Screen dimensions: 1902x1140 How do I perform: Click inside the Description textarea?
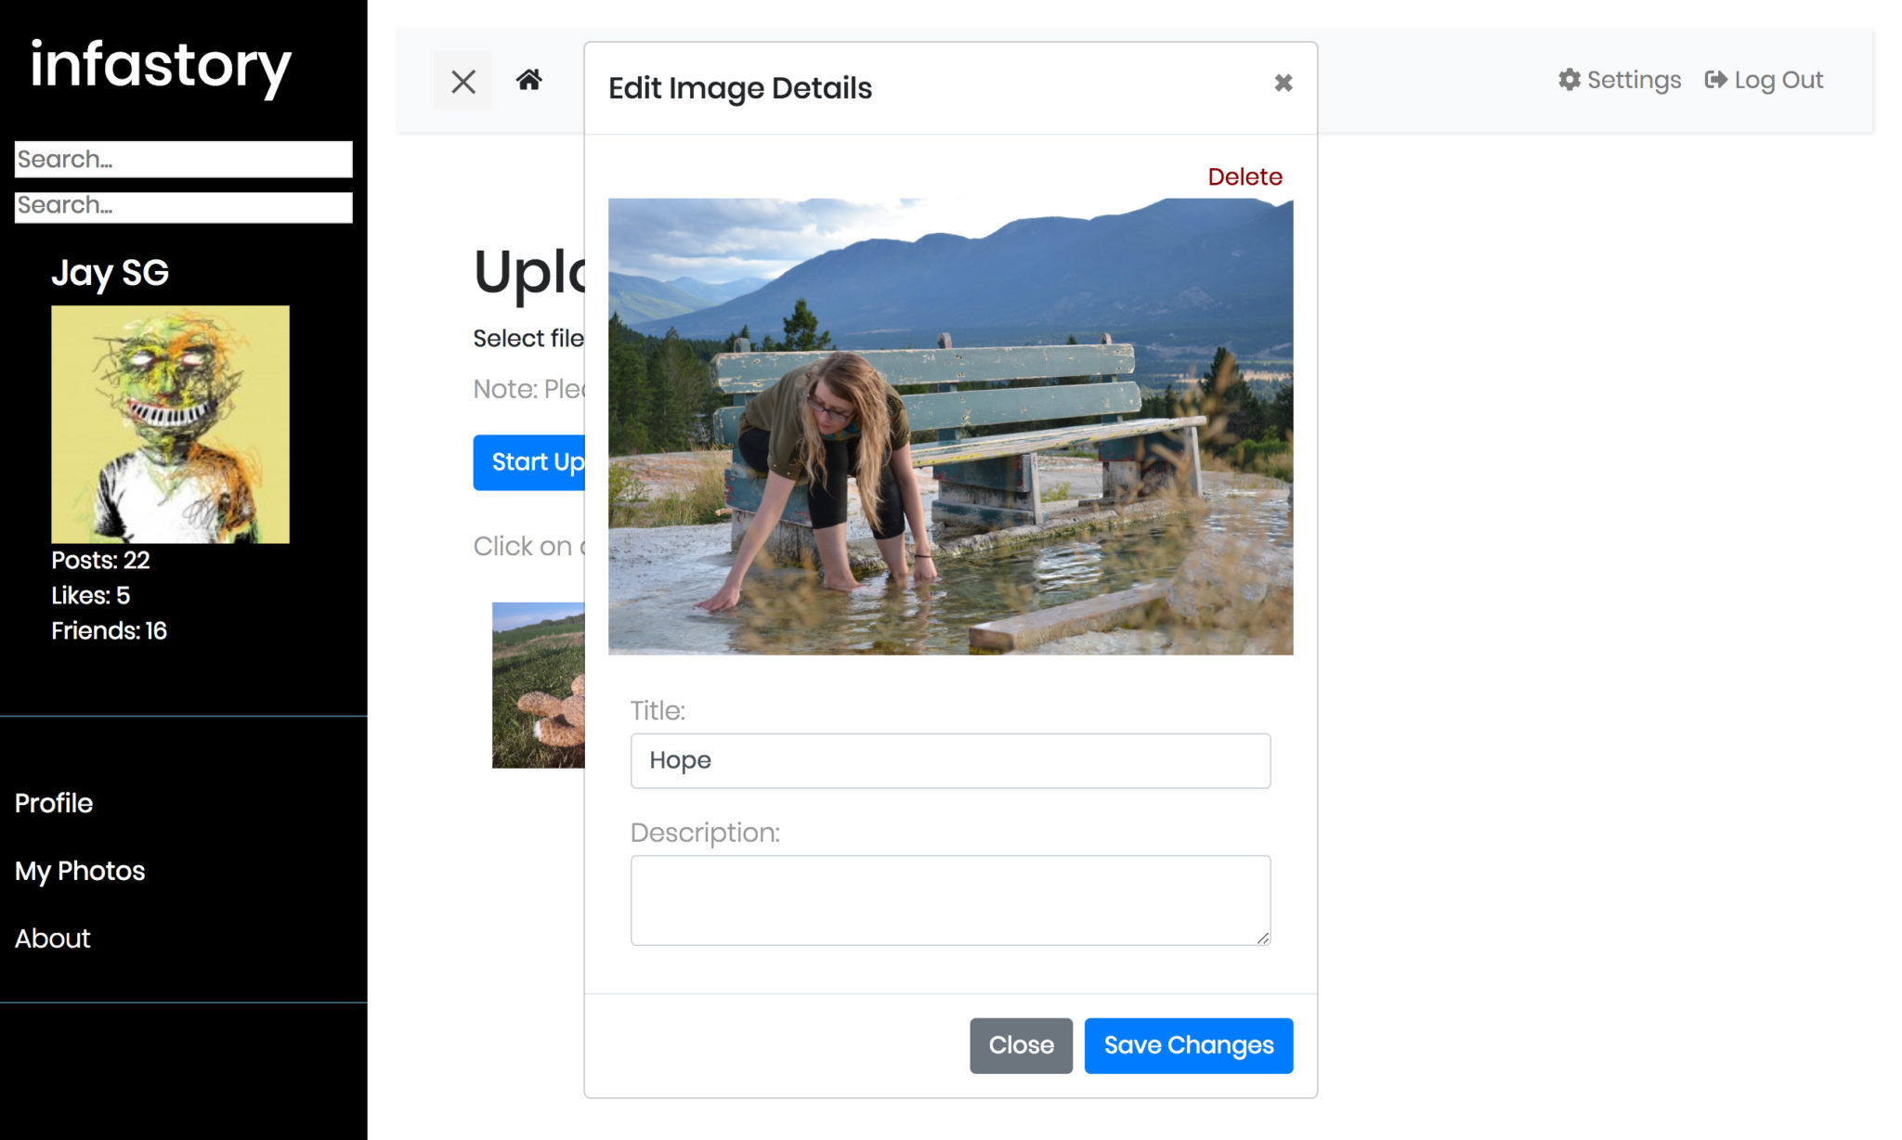click(949, 899)
